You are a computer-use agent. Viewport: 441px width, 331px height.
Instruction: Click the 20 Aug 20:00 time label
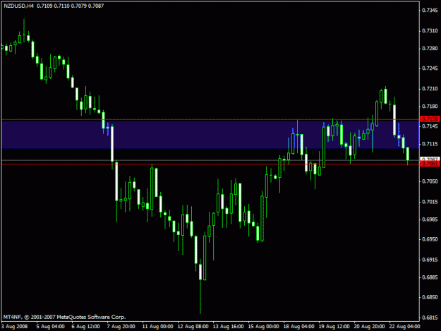[369, 326]
